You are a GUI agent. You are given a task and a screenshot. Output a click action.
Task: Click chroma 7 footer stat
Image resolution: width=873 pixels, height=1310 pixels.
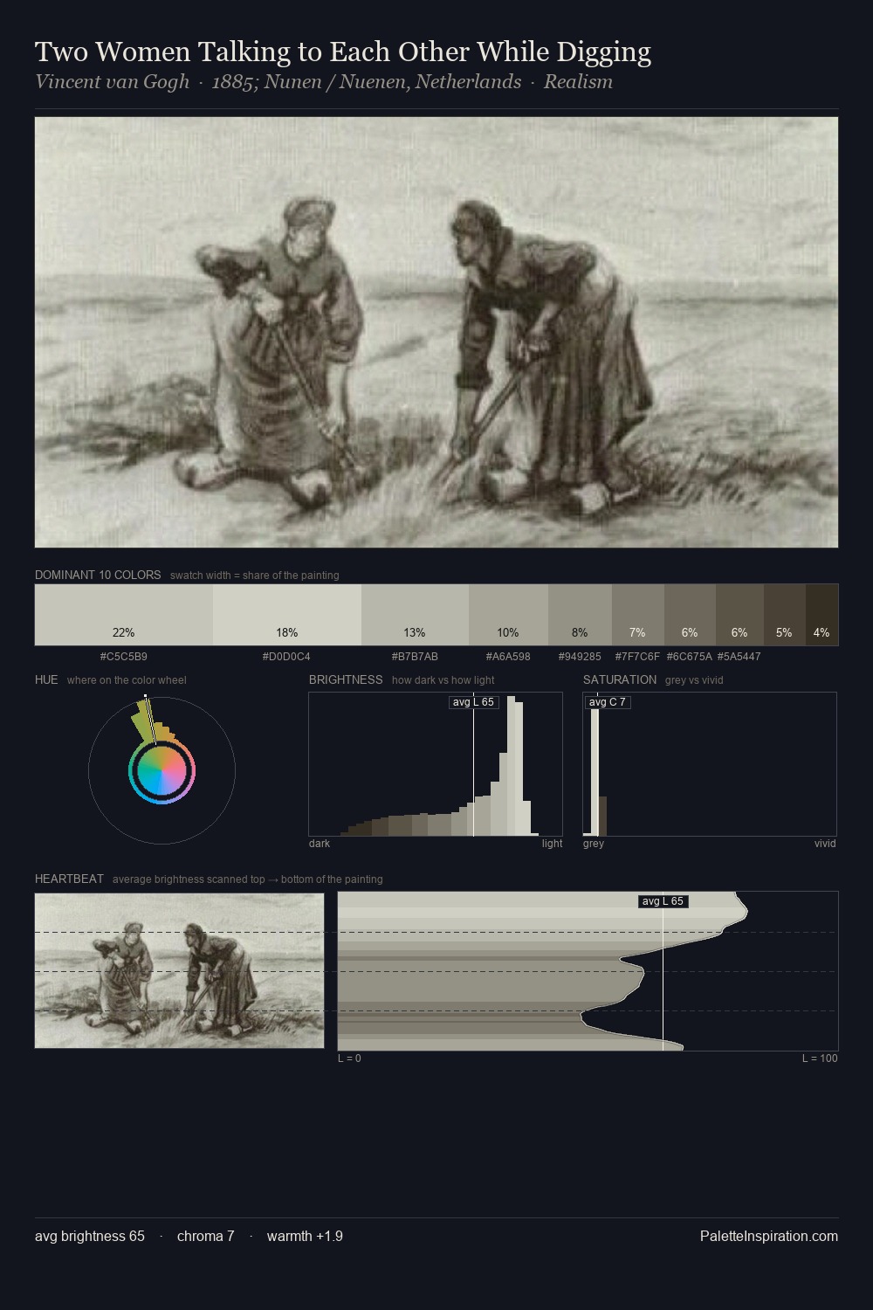point(206,1236)
